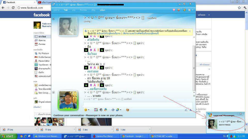Click the message input box

(137, 105)
